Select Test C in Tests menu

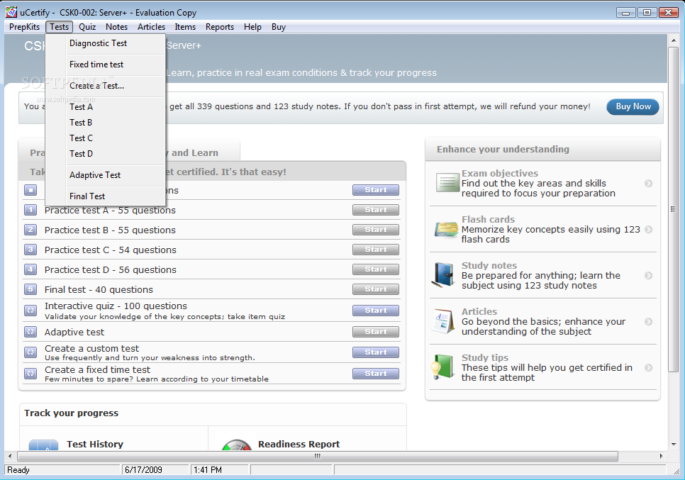(x=105, y=138)
